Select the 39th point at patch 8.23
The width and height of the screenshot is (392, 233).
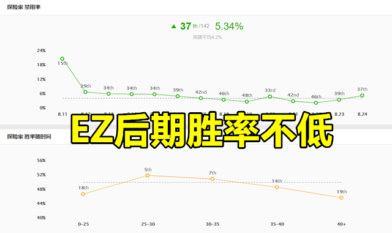339,99
